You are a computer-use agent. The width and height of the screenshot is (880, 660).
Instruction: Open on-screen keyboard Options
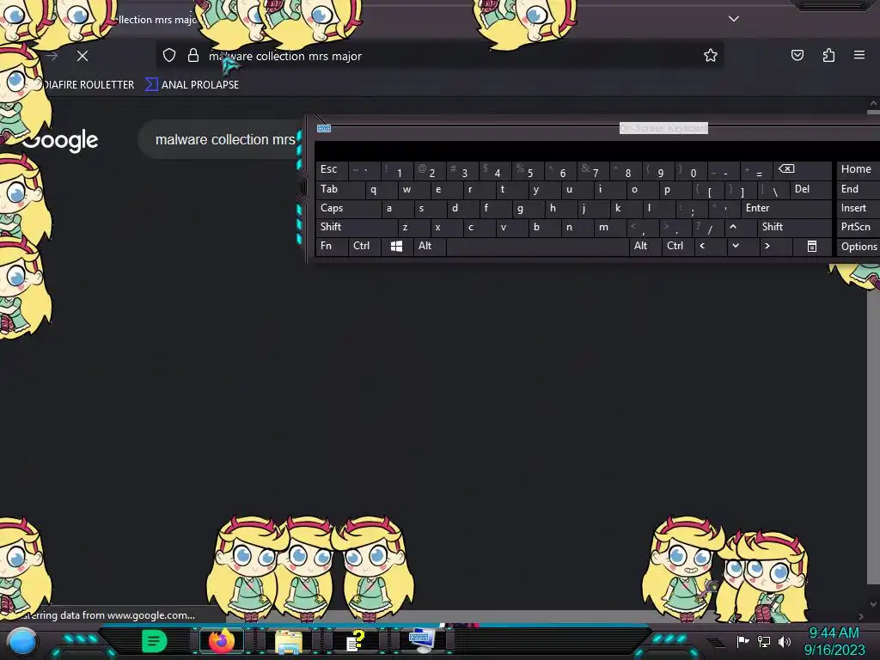point(859,247)
